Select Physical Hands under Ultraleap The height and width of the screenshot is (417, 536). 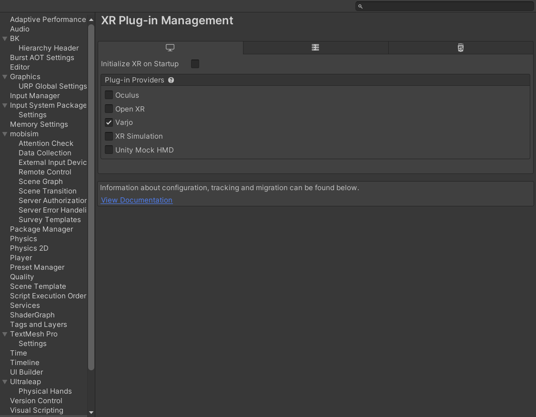click(45, 391)
